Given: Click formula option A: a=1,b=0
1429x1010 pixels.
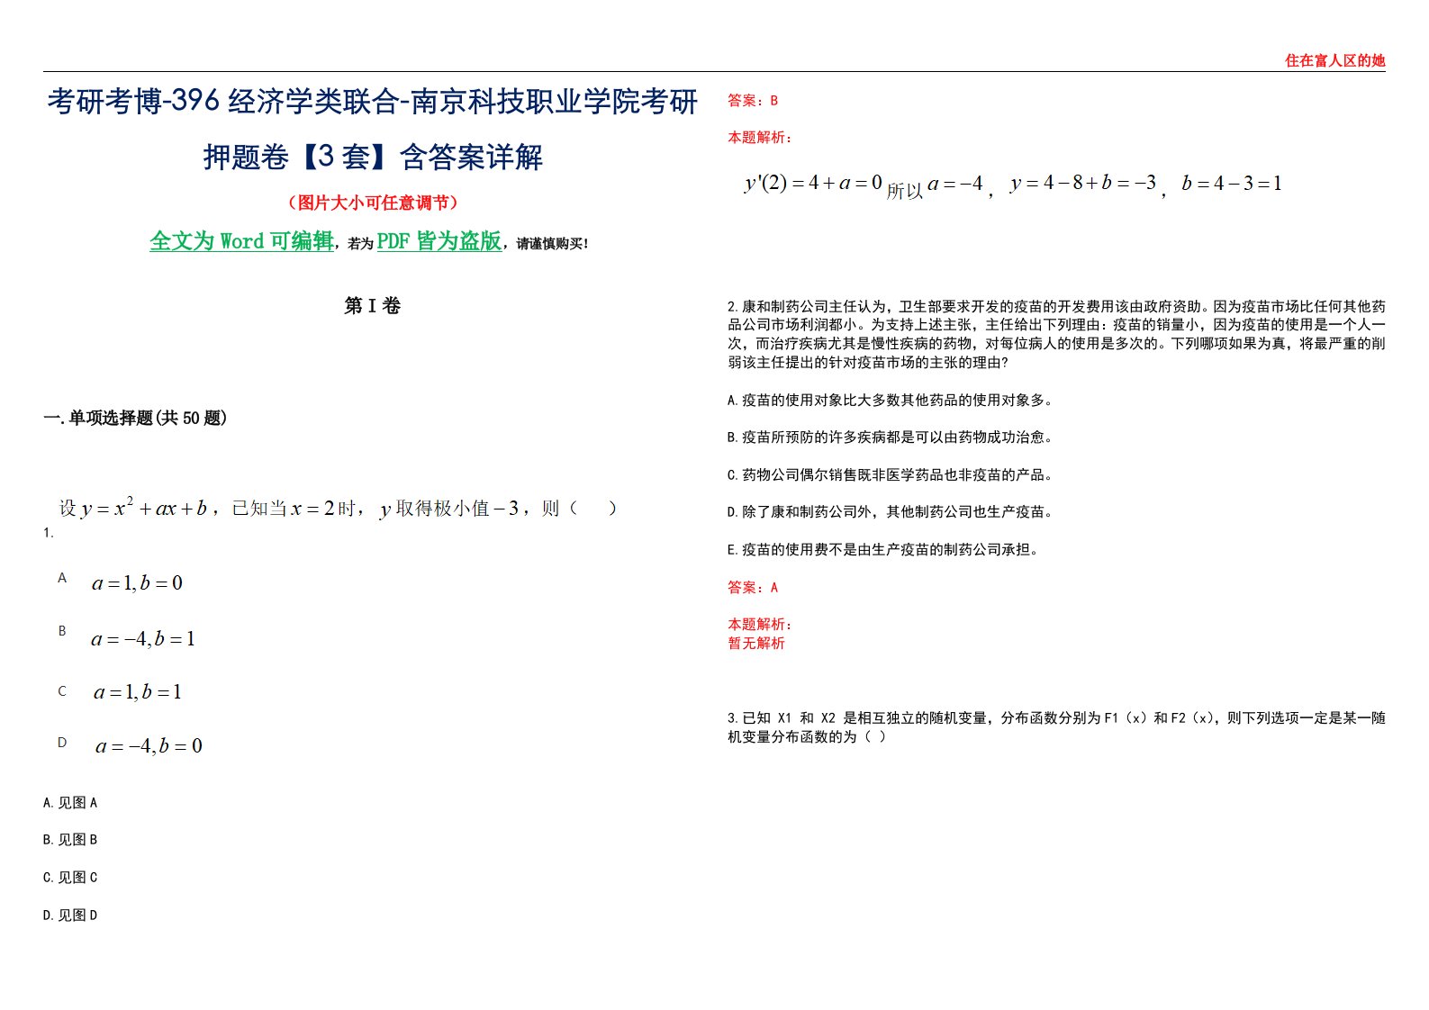Looking at the screenshot, I should click(137, 583).
